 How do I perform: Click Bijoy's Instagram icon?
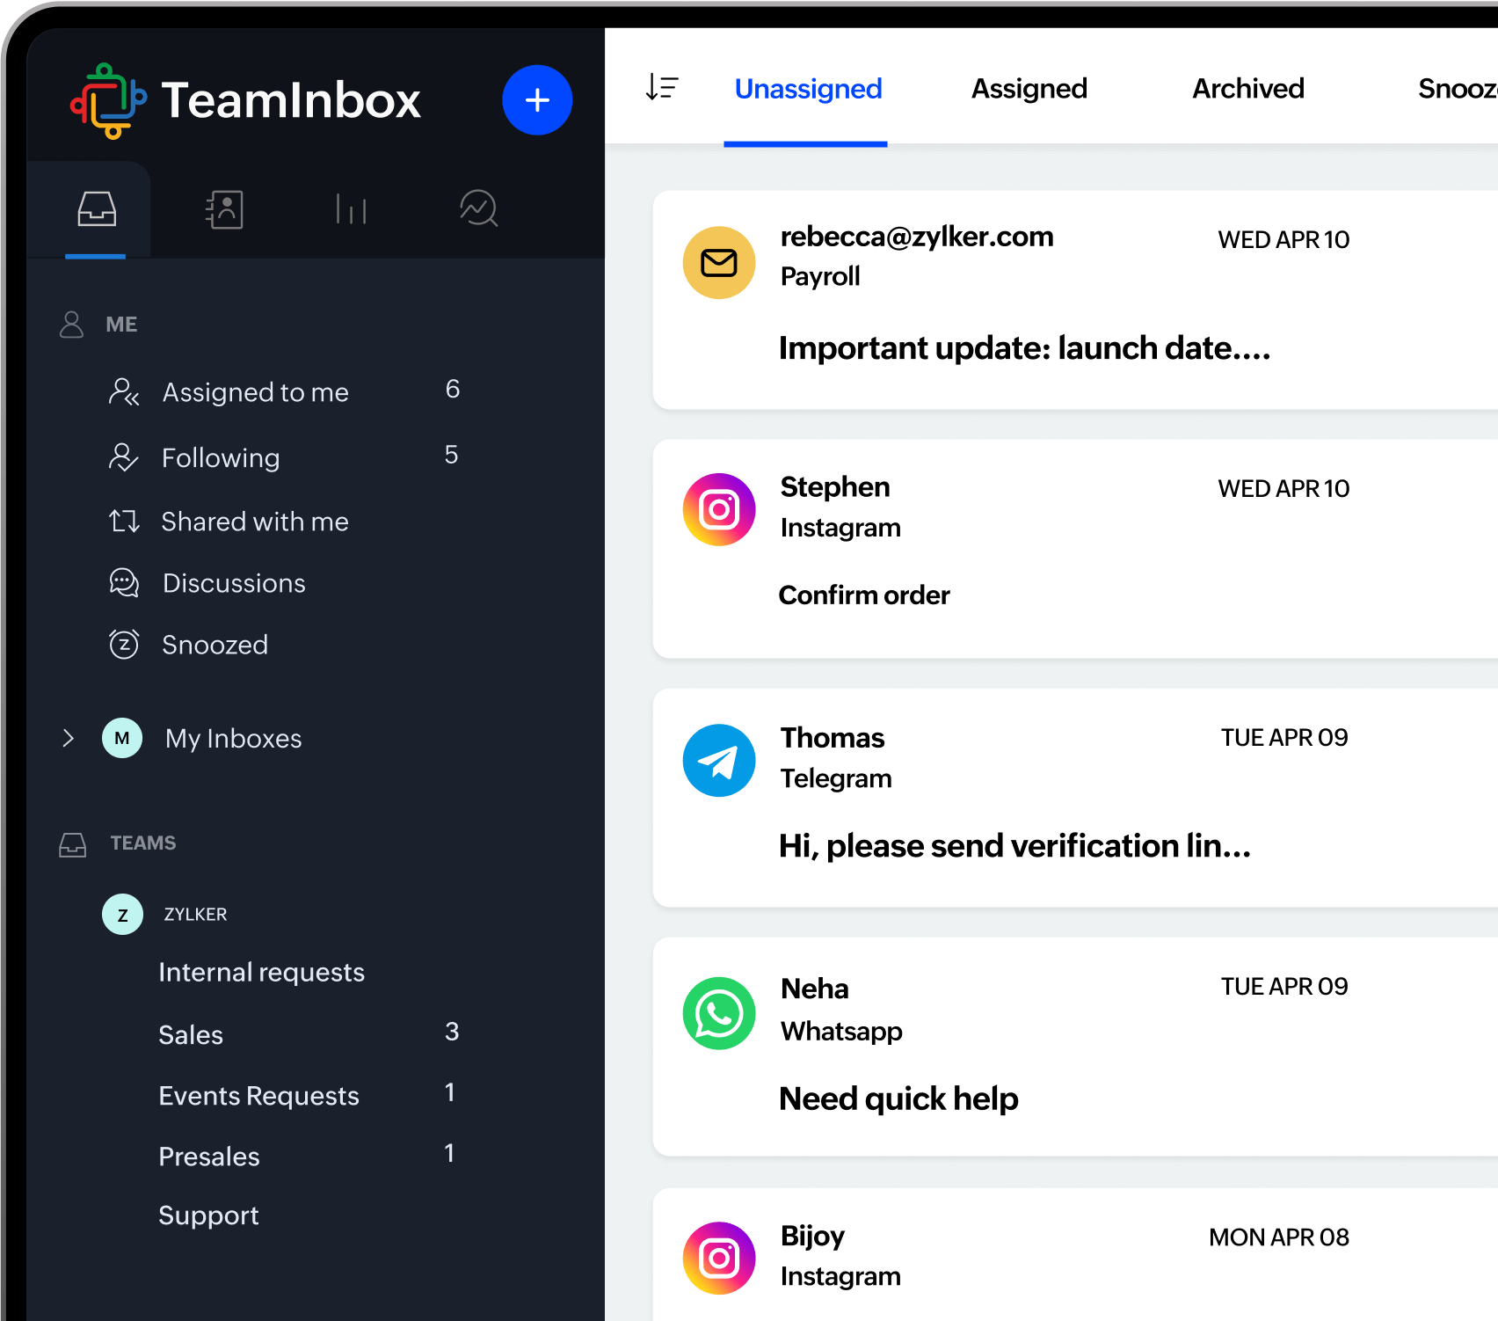click(719, 1259)
